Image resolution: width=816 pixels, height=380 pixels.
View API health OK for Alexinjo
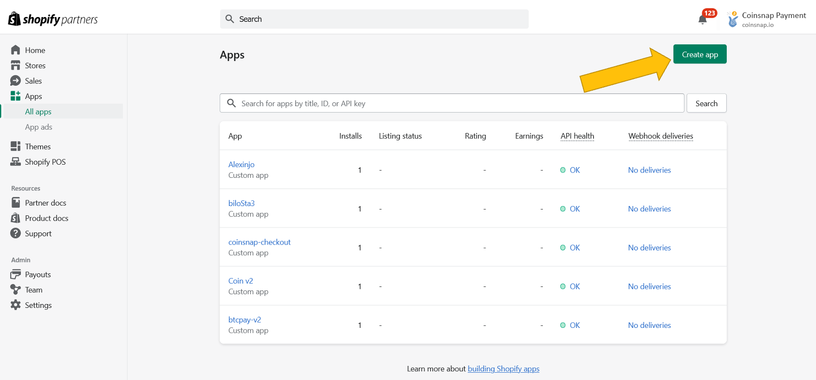click(575, 170)
